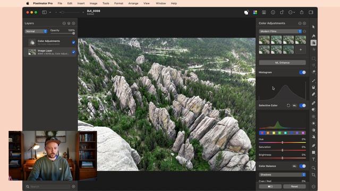Select the yellow selective color swatch

[274, 133]
